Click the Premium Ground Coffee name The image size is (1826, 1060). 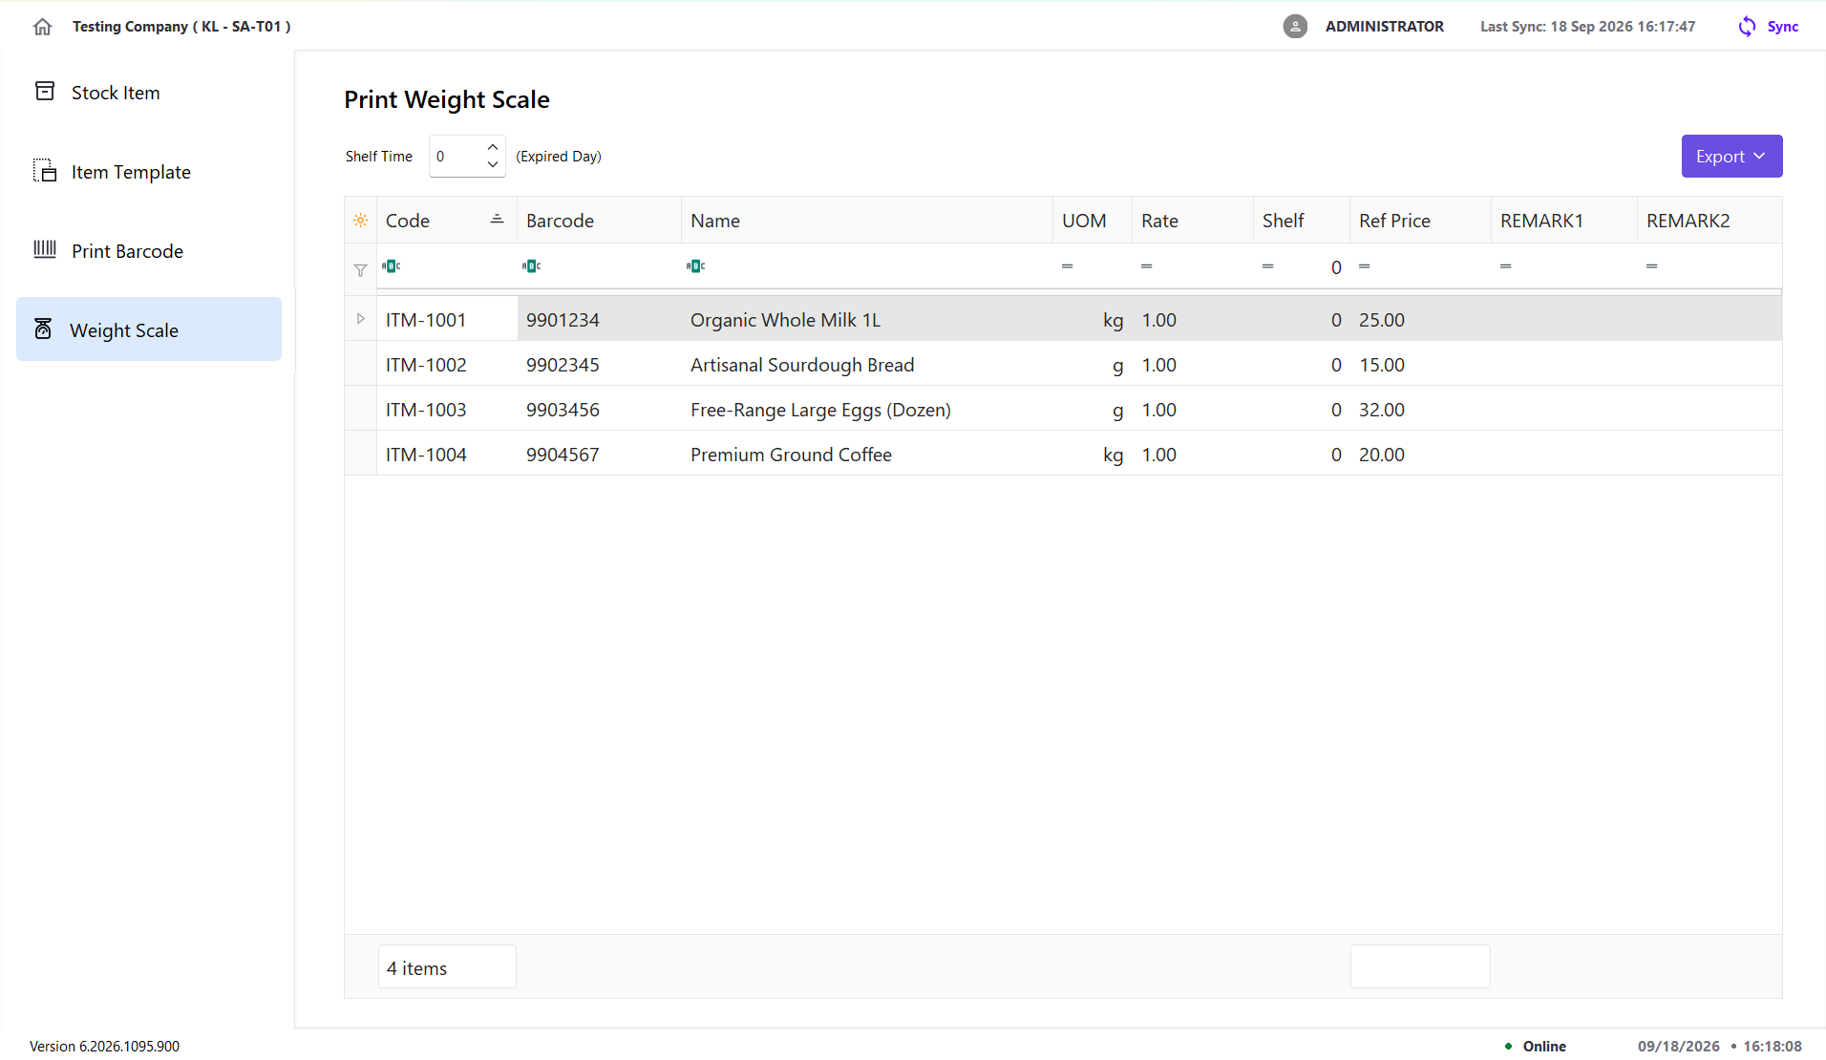[791, 455]
